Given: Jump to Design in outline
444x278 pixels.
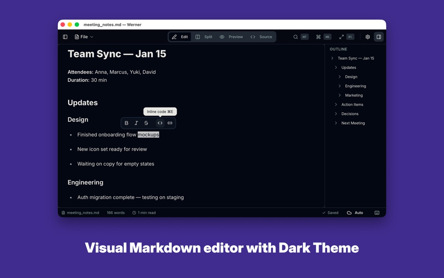Looking at the screenshot, I should click(x=351, y=77).
